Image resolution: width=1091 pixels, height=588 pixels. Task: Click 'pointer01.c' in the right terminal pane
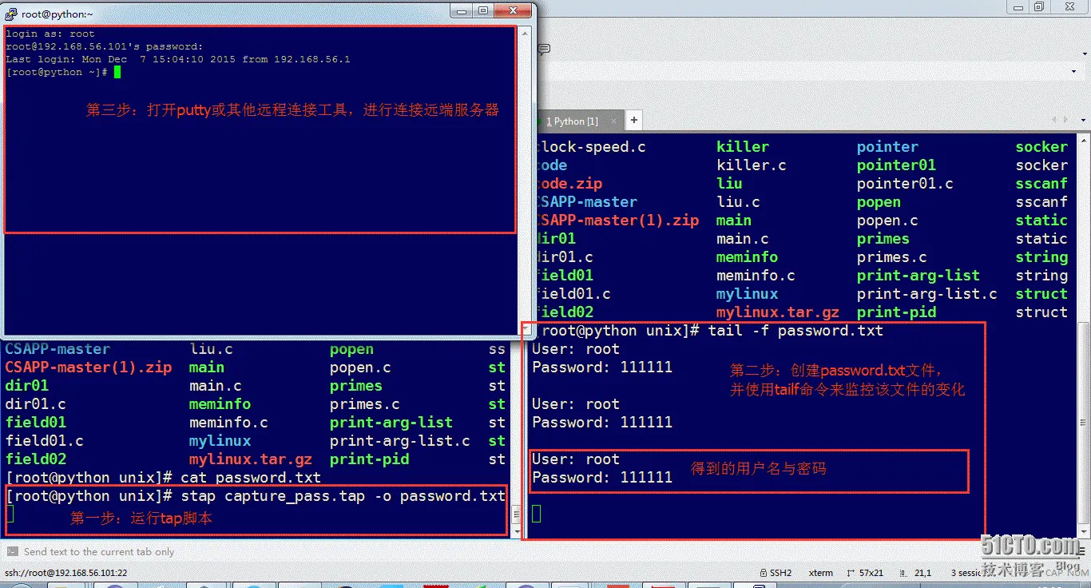[905, 184]
